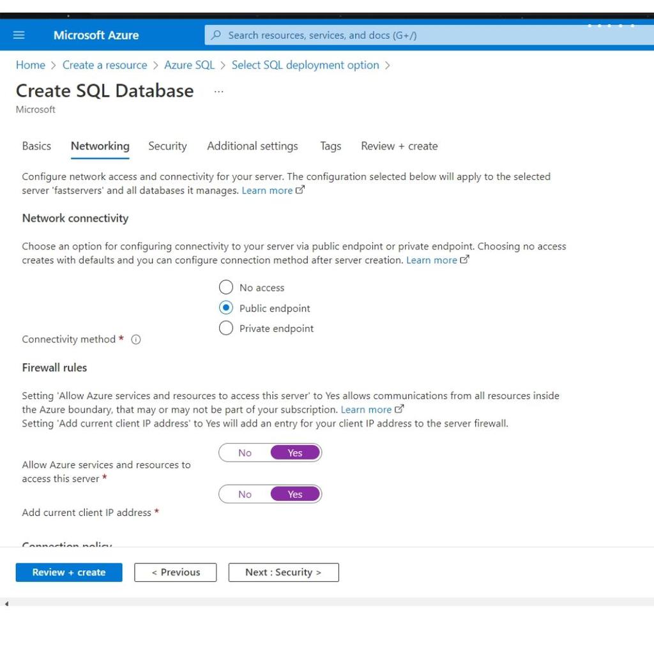The image size is (654, 654).
Task: Click the Connectivity method label
Action: click(x=69, y=340)
